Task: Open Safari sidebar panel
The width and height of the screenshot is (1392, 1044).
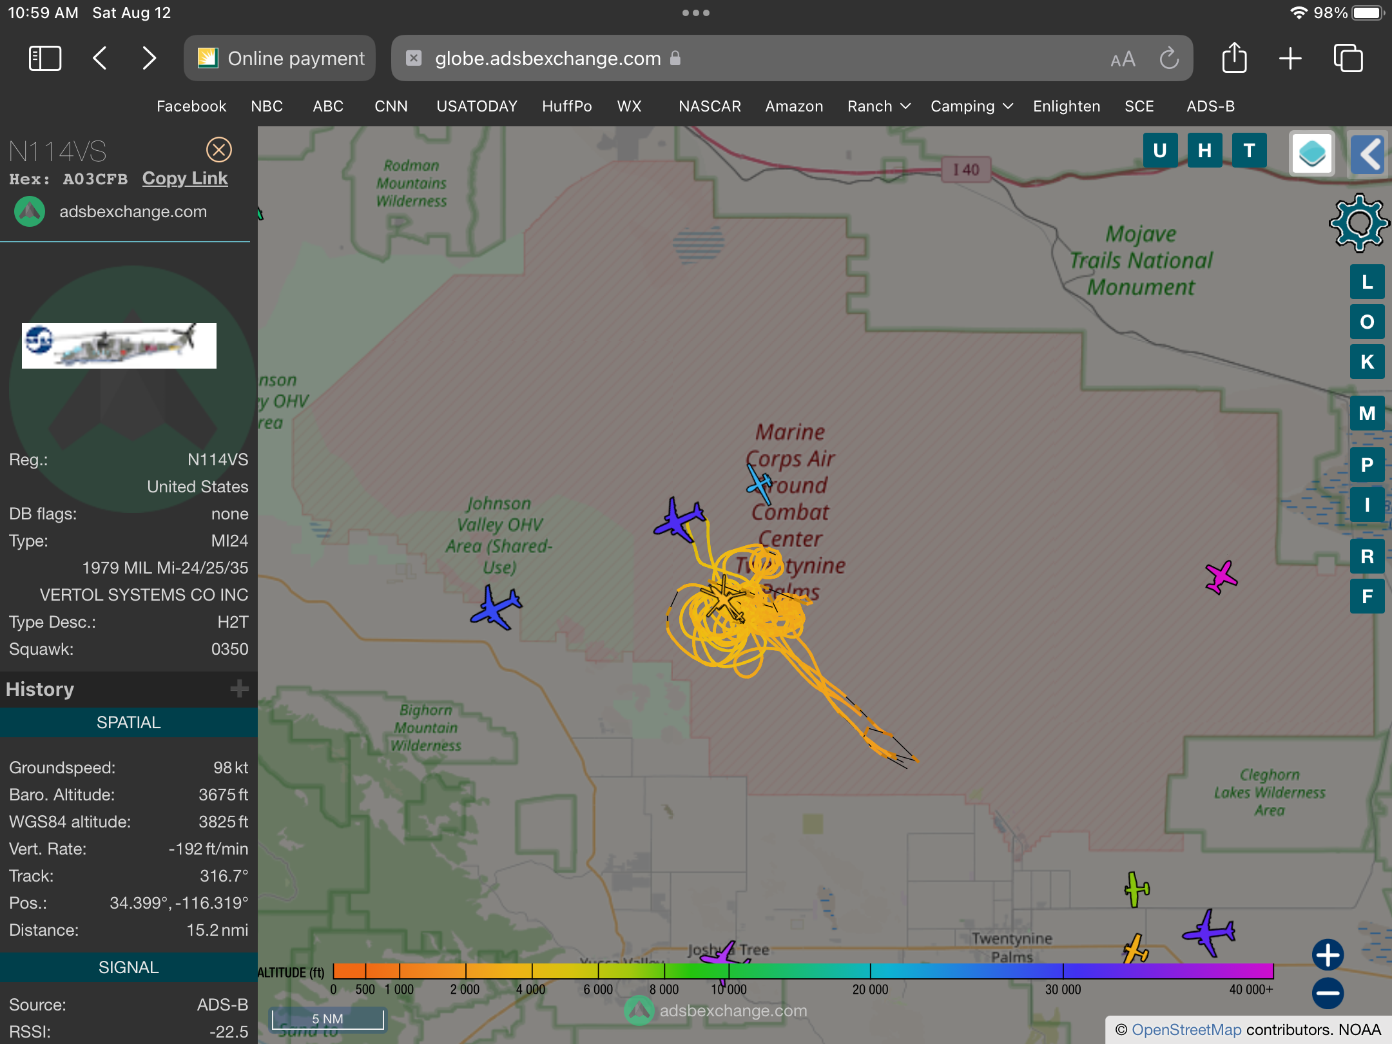Action: [x=45, y=59]
